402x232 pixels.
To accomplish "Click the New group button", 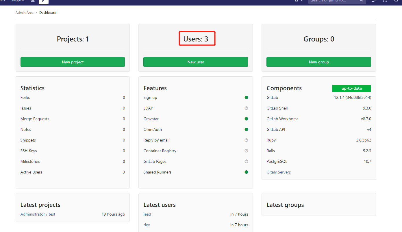I will 319,62.
